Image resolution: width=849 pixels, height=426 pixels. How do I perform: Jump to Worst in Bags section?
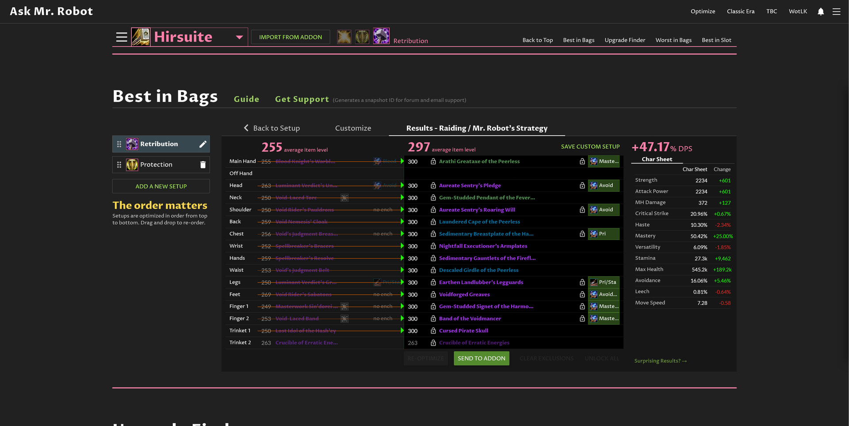673,40
